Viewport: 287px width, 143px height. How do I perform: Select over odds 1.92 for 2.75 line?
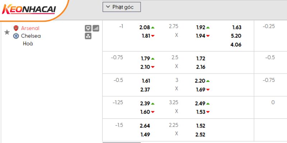(x=201, y=27)
